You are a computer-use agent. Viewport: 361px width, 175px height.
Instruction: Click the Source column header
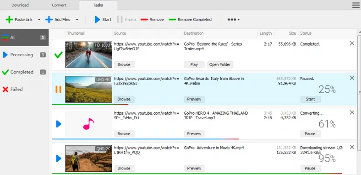[x=120, y=33]
